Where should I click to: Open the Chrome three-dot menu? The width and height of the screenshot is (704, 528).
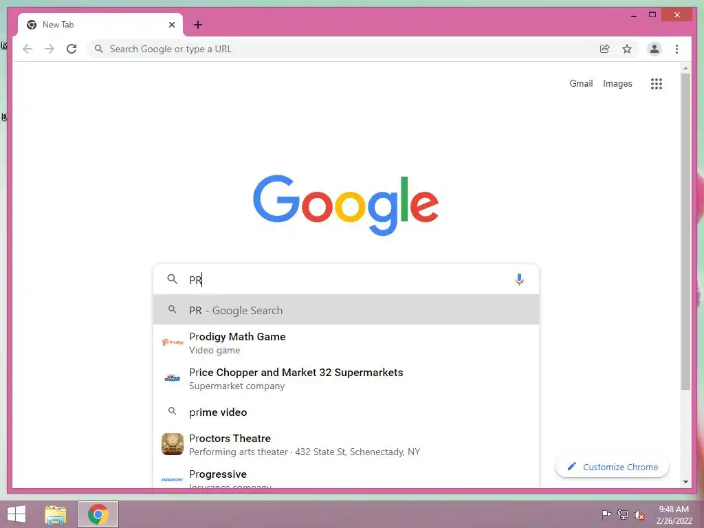coord(676,49)
